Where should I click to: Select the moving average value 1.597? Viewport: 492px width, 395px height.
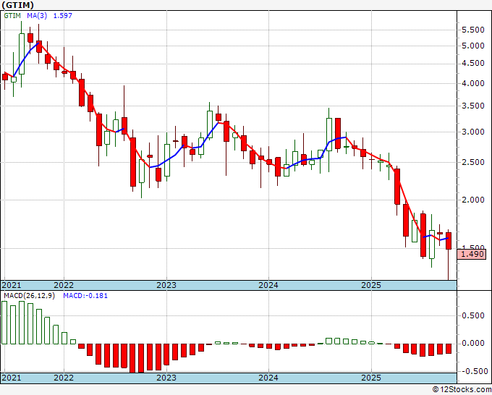[63, 16]
